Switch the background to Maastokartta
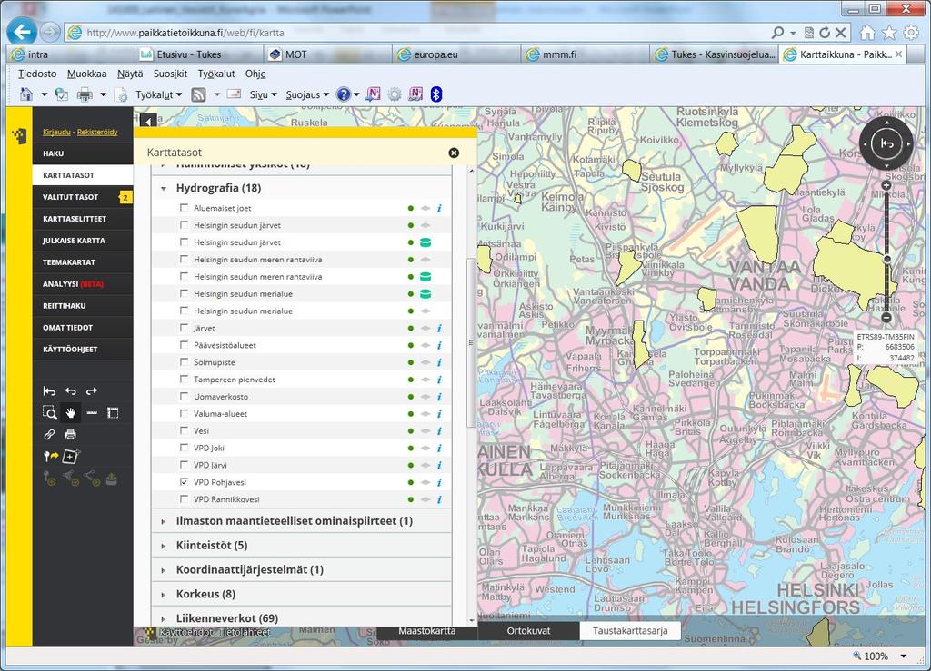Screen dimensions: 931x671 (x=427, y=631)
